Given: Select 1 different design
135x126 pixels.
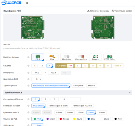Looking at the screenshot, I should 36,99.
